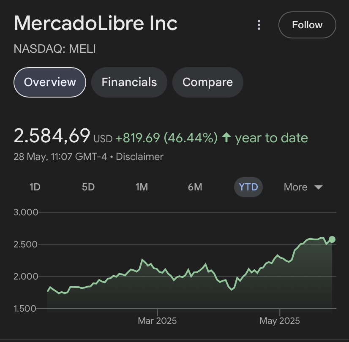Select the Overview tab
The image size is (349, 342).
pos(50,82)
